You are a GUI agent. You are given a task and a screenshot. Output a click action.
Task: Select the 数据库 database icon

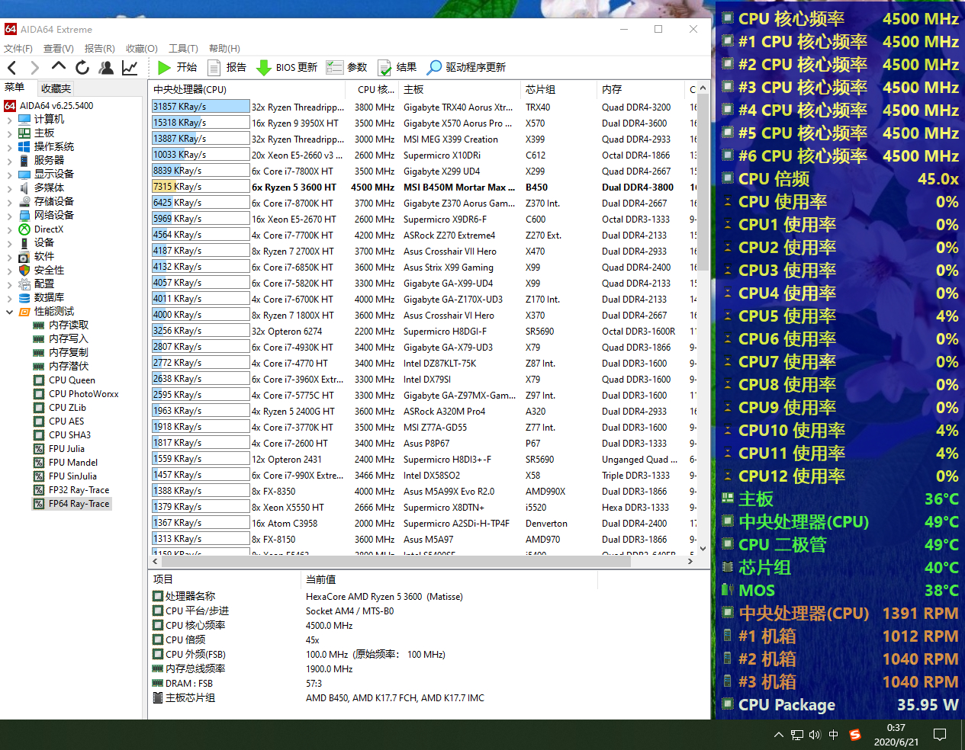tap(24, 298)
